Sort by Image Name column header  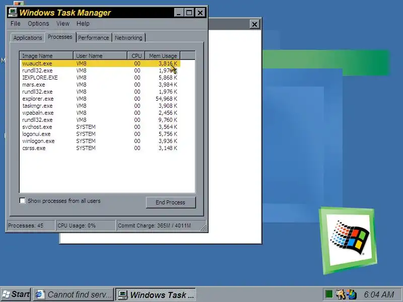click(x=46, y=56)
